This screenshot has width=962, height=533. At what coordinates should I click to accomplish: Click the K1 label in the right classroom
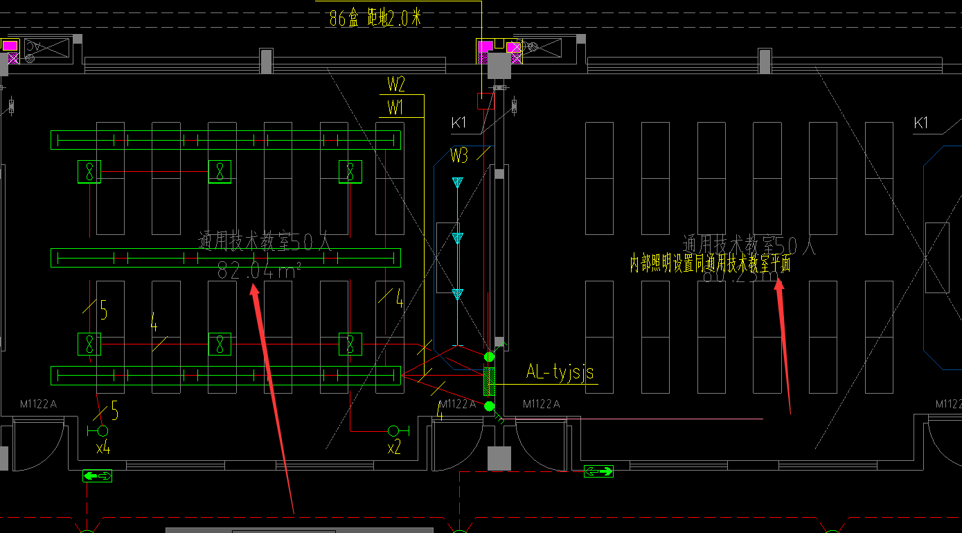pyautogui.click(x=920, y=123)
